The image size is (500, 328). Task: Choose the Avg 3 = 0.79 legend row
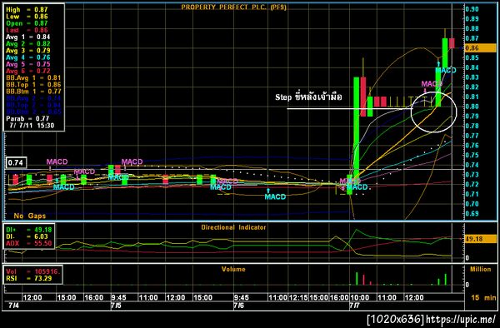pyautogui.click(x=28, y=51)
